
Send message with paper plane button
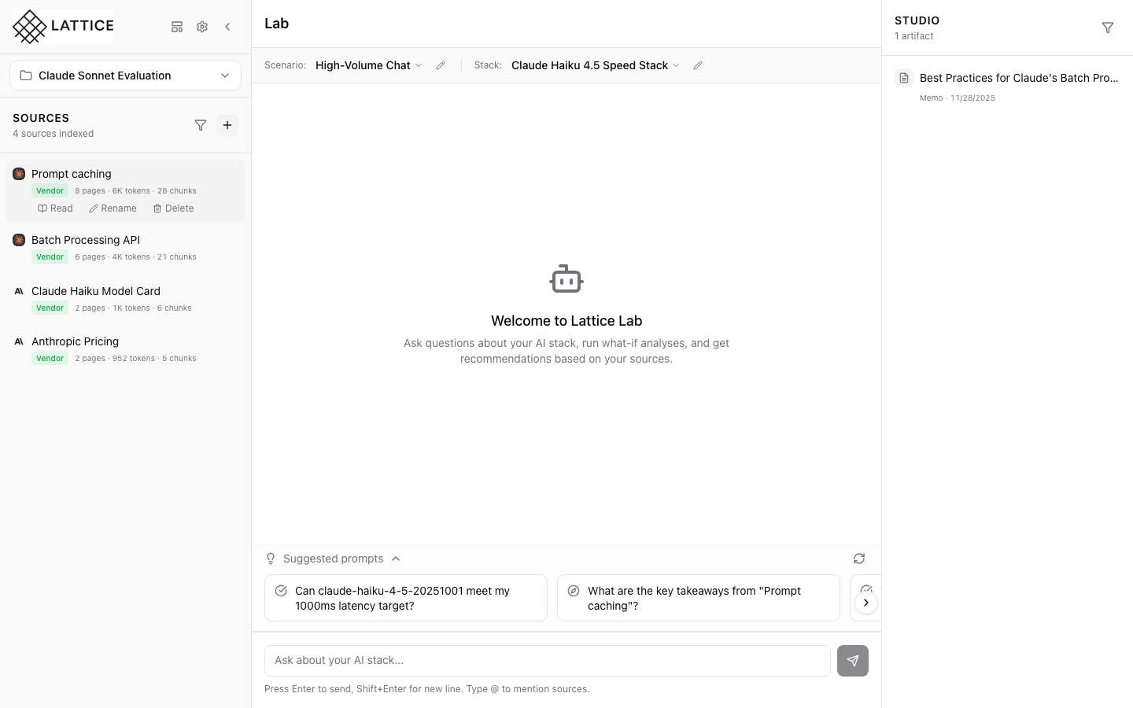click(x=853, y=661)
